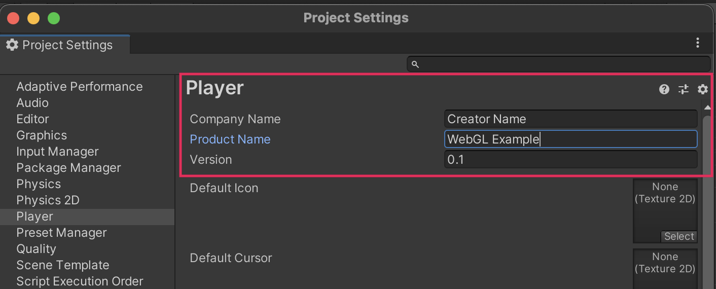Go to Input Manager settings
Image resolution: width=716 pixels, height=289 pixels.
point(57,152)
